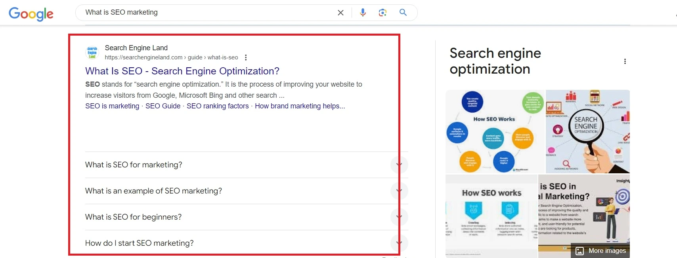Screen dimensions: 677x258
Task: Open the 'SEO Guide' sitelink
Action: [163, 106]
